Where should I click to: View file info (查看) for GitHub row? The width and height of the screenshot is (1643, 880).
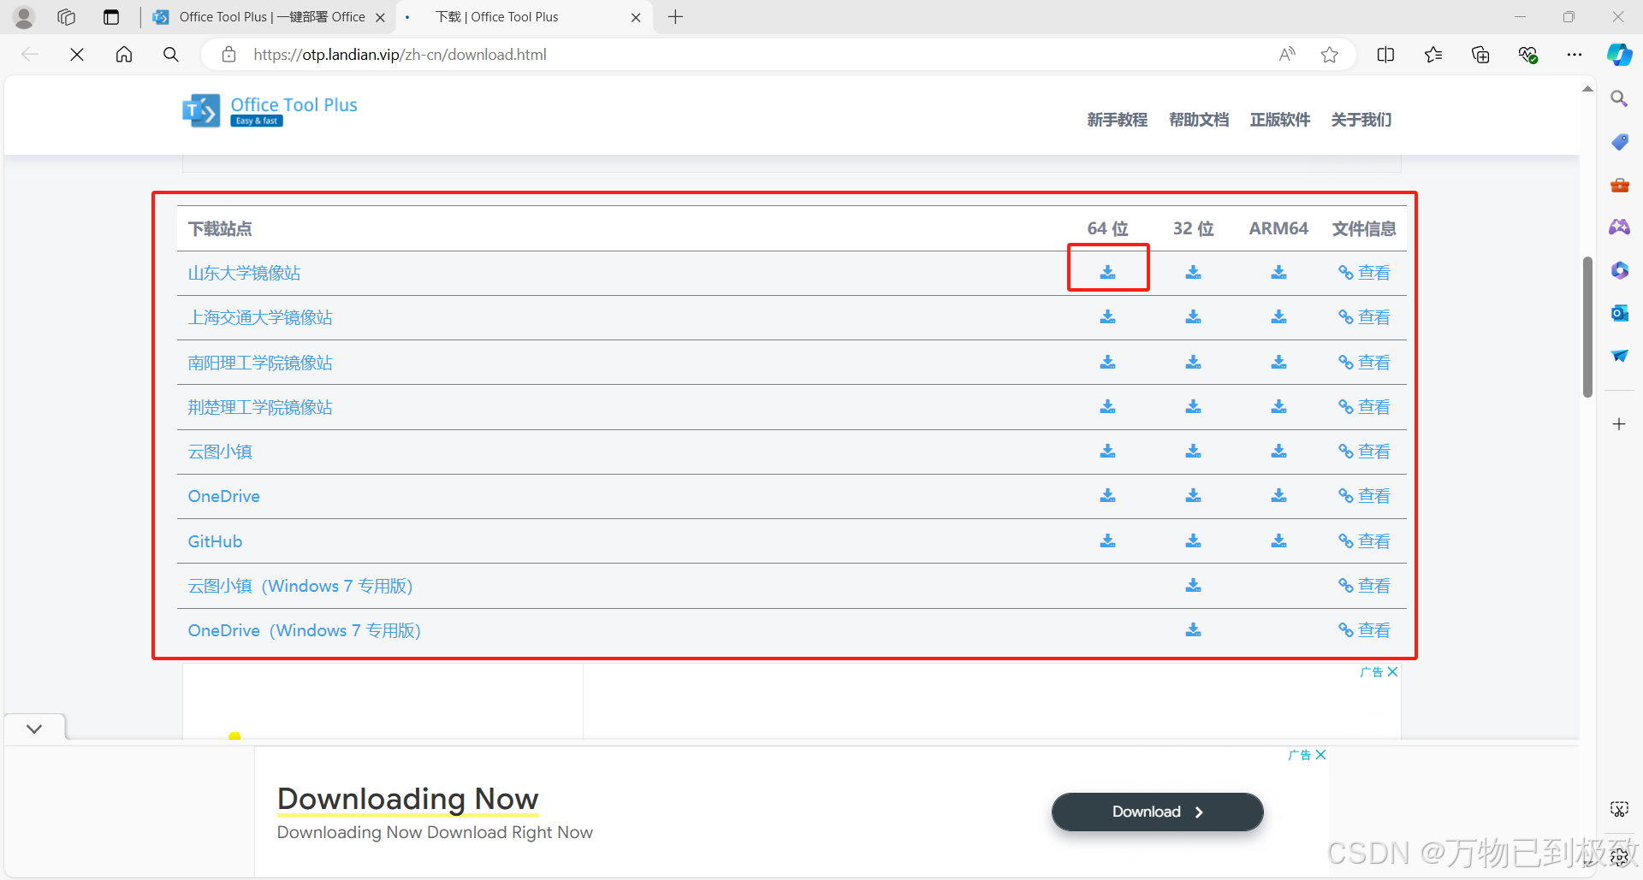(1364, 540)
